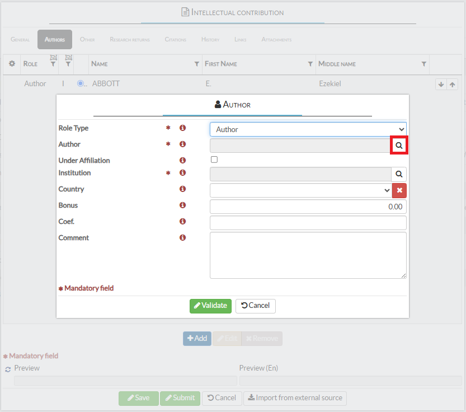Tick the Under Affiliation checkbox
The width and height of the screenshot is (466, 412).
(214, 160)
